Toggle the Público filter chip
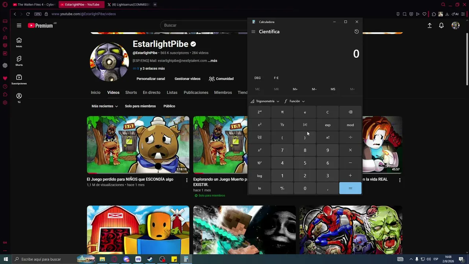The width and height of the screenshot is (469, 264). pos(169,106)
